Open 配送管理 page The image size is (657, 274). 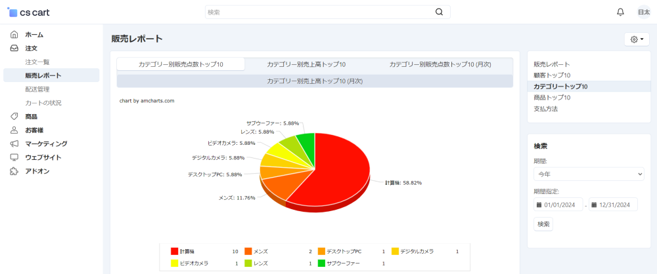pos(37,89)
